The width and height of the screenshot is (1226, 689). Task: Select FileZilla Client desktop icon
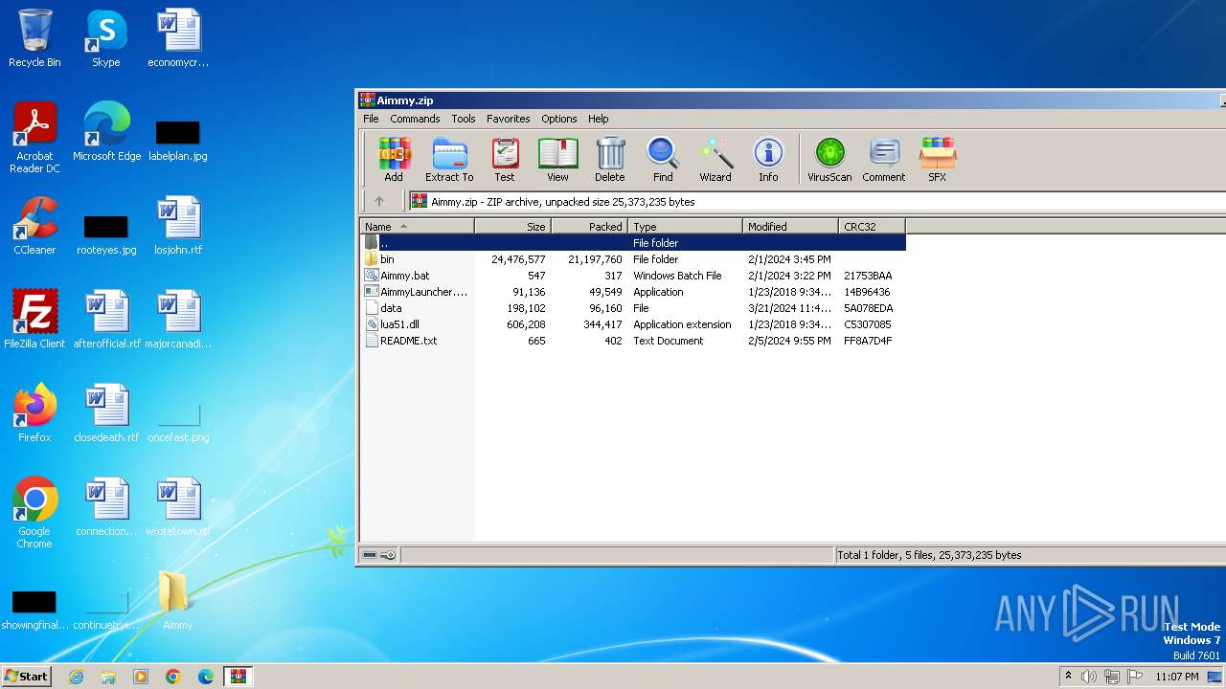(34, 320)
